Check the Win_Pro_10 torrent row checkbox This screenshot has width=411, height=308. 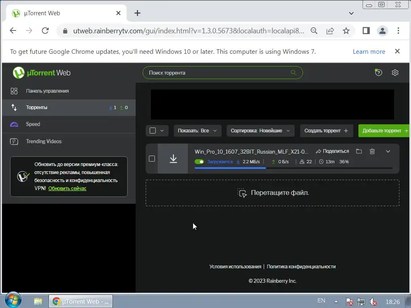click(152, 159)
